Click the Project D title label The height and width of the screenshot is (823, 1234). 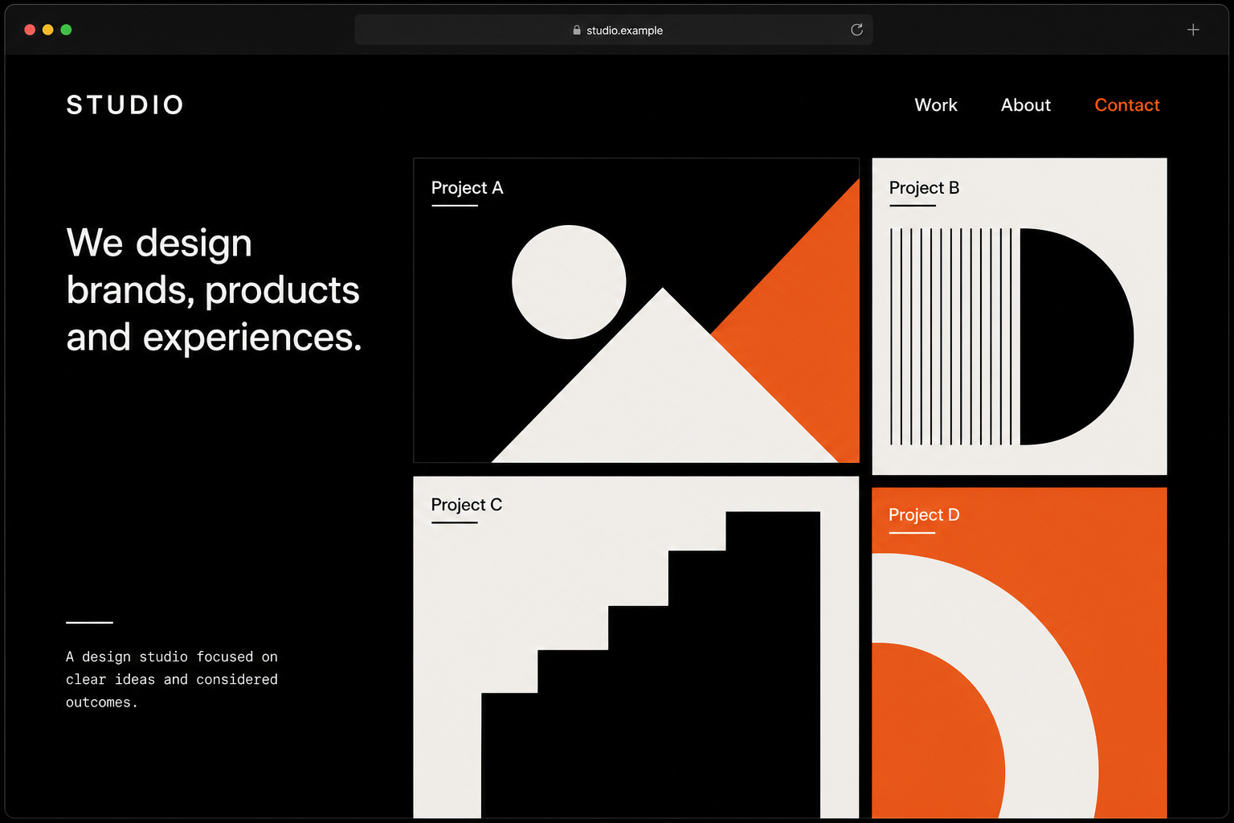pos(924,515)
